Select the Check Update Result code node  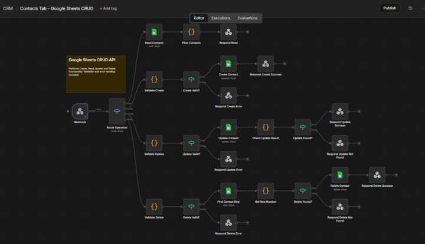tap(266, 127)
